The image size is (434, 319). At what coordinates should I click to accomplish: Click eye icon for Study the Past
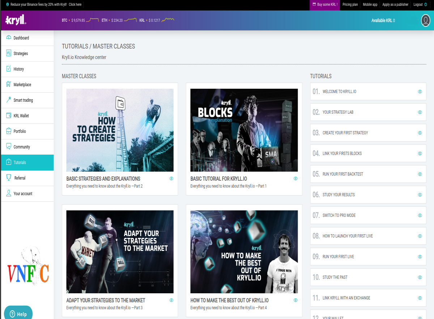(420, 277)
